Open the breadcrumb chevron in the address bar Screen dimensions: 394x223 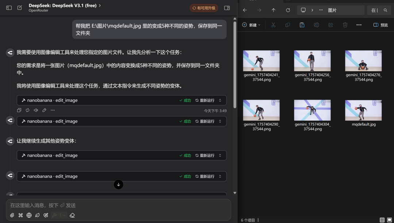click(x=312, y=10)
